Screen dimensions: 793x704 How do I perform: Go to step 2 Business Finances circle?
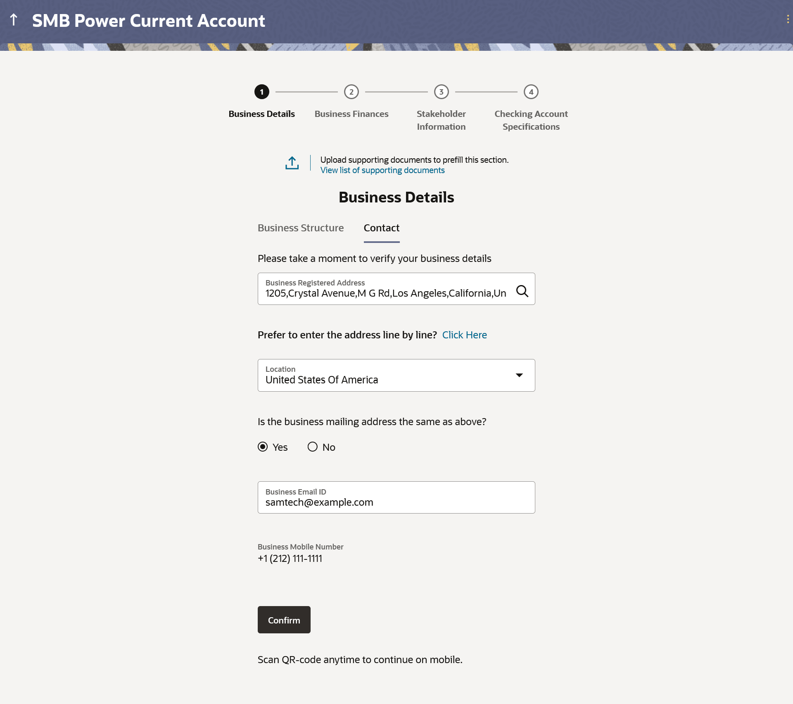tap(351, 92)
